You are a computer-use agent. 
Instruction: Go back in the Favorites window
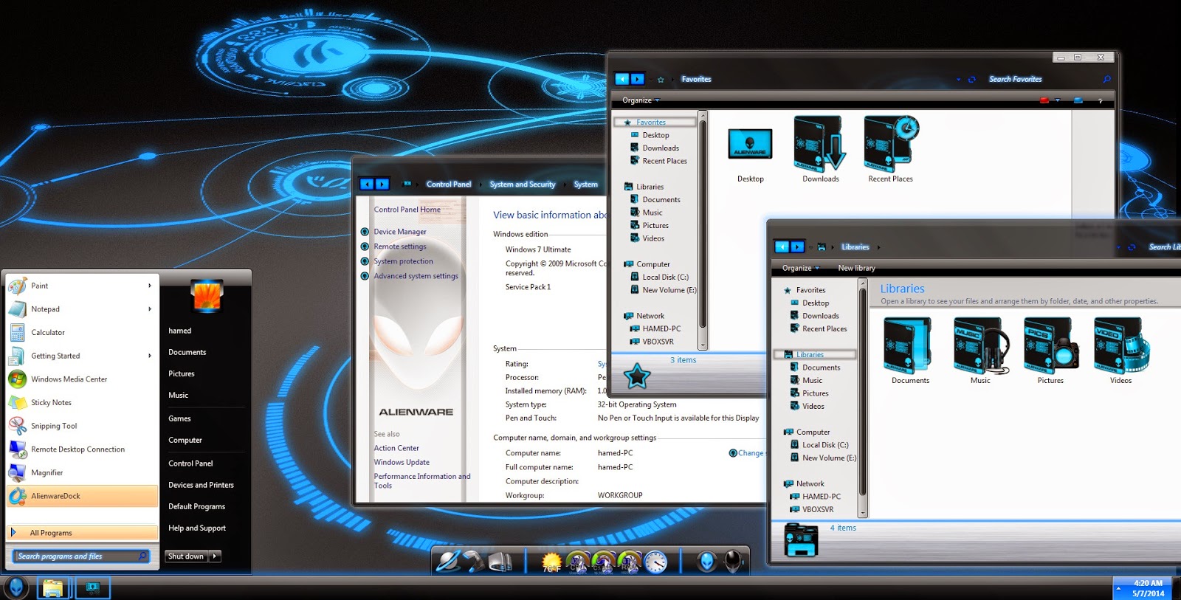622,79
